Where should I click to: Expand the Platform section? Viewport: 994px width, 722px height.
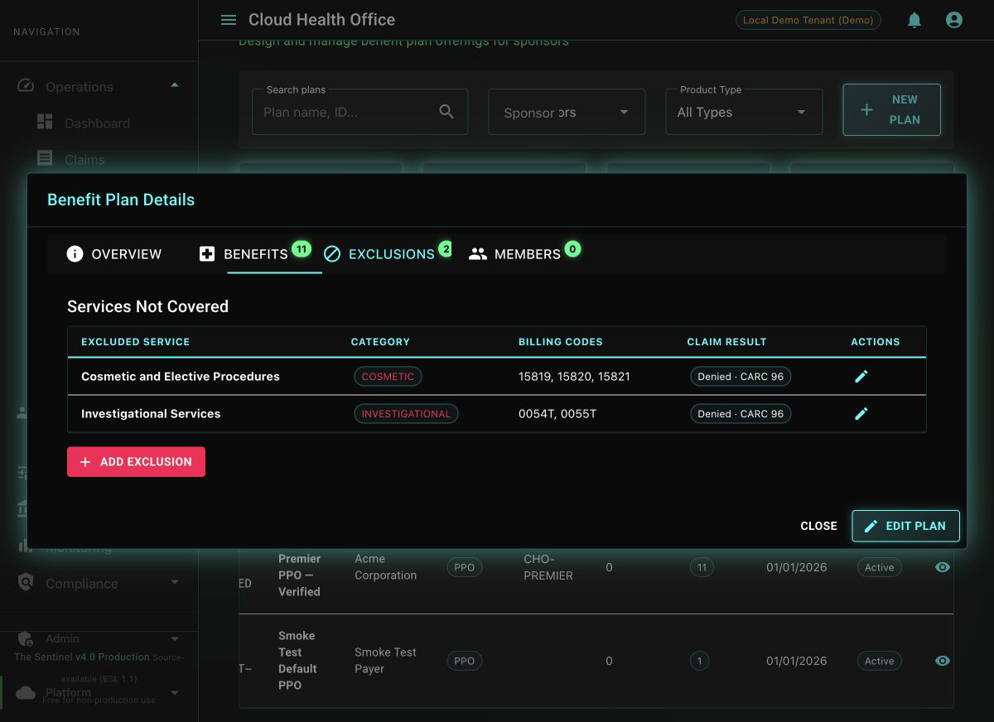click(x=175, y=692)
